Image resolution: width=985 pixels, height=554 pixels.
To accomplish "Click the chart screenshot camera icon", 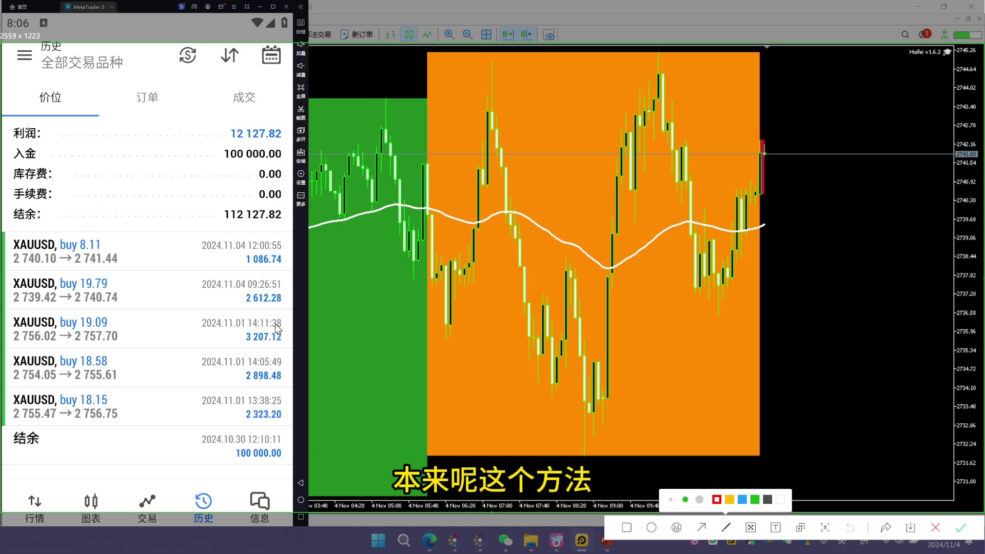I will [x=549, y=35].
